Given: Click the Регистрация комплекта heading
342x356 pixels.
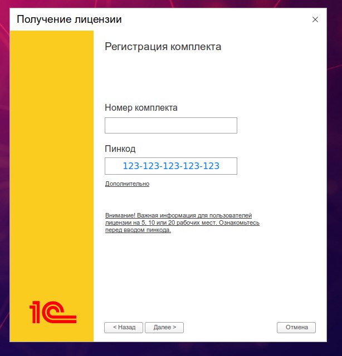Looking at the screenshot, I should 163,47.
